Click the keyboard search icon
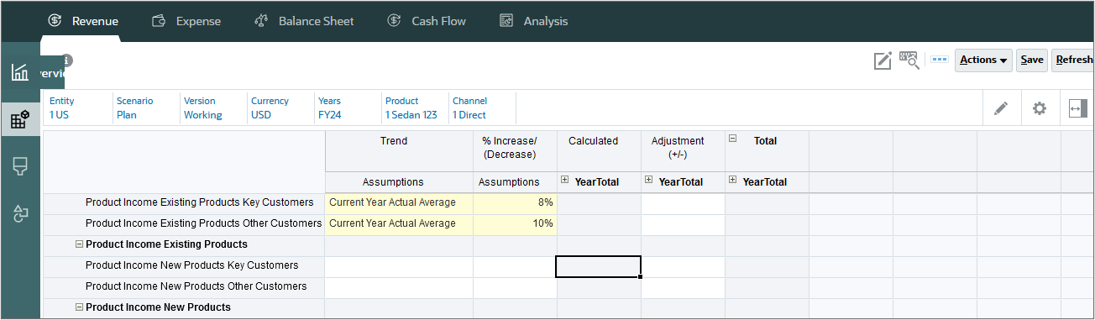 tap(909, 60)
